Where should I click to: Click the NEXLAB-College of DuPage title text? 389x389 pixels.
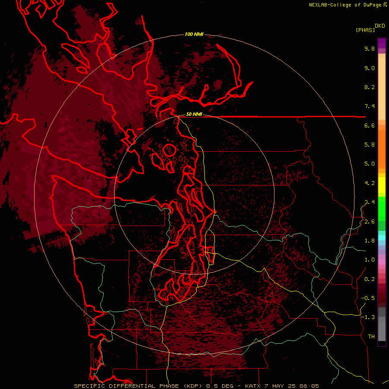(346, 5)
